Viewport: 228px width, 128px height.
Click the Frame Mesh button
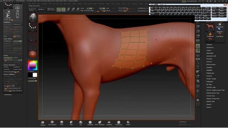pyautogui.click(x=17, y=69)
